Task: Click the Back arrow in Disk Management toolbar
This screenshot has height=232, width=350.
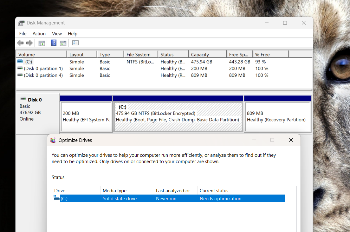Action: pyautogui.click(x=20, y=43)
